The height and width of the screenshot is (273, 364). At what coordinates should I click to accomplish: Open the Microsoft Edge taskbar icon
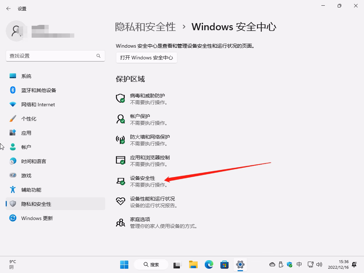[x=209, y=265]
